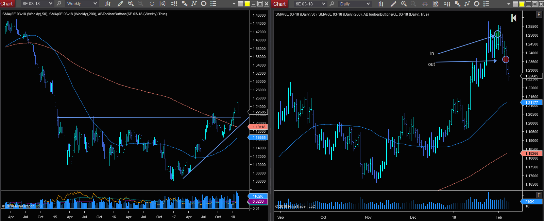Enable crosshair cursor in Daily chart
The height and width of the screenshot is (221, 544).
(x=425, y=4)
